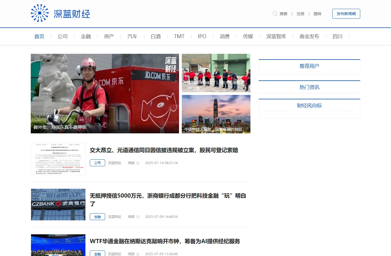Open the CZBANK 浙商银行 building thumbnail
The image size is (391, 256).
click(x=58, y=204)
